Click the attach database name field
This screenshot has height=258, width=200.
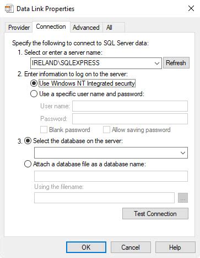pyautogui.click(x=111, y=176)
